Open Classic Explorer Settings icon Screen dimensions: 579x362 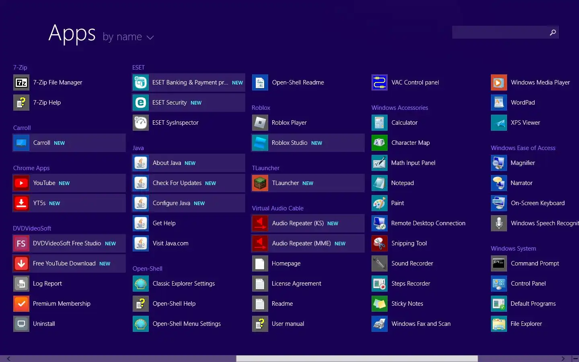click(141, 284)
